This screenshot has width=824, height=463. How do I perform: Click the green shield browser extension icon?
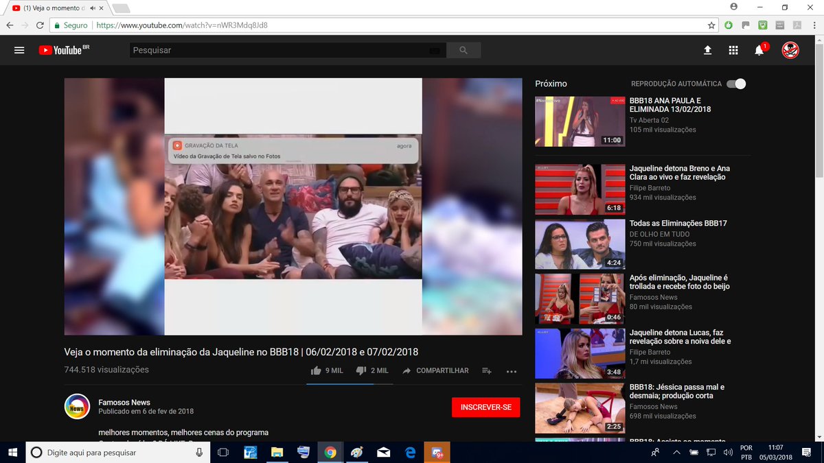pos(763,25)
